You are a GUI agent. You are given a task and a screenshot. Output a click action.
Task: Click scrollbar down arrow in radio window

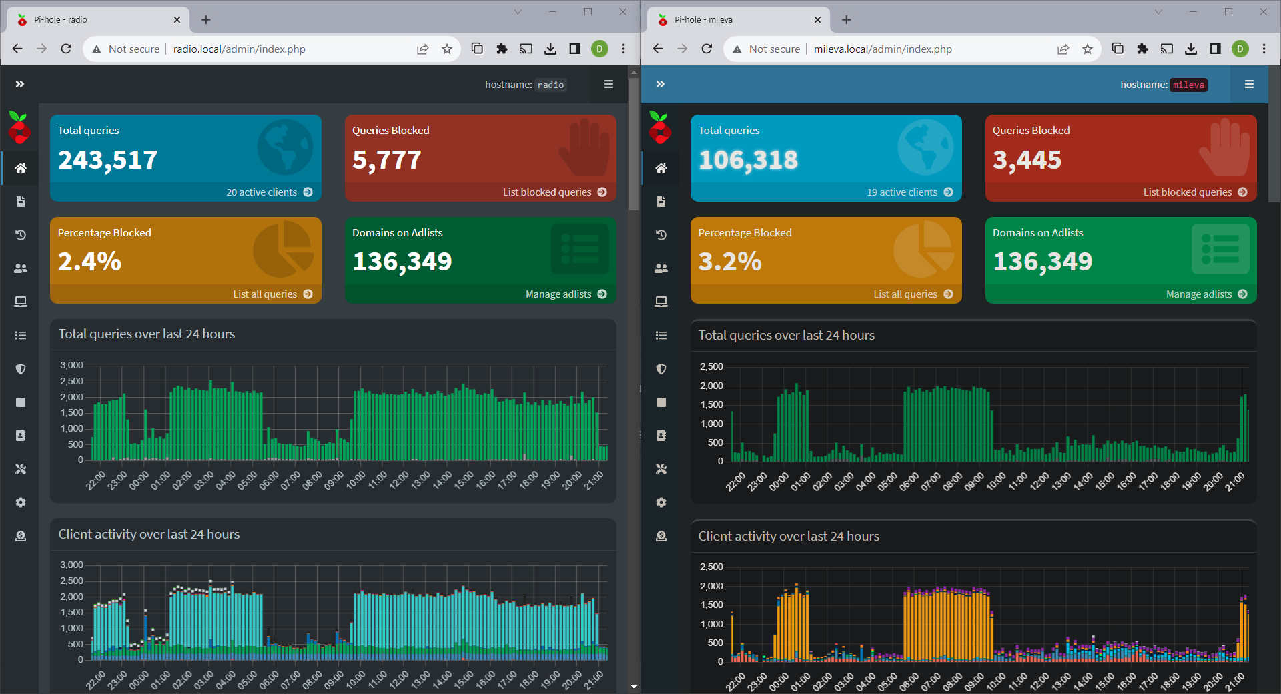tap(634, 687)
